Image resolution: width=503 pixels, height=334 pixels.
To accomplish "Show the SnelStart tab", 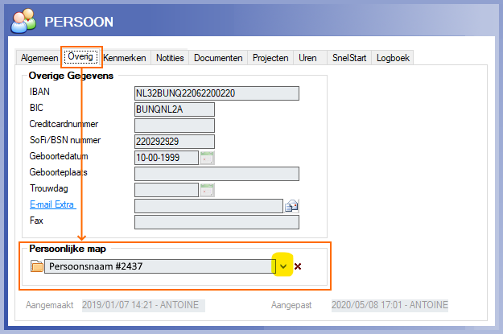I will tap(349, 58).
